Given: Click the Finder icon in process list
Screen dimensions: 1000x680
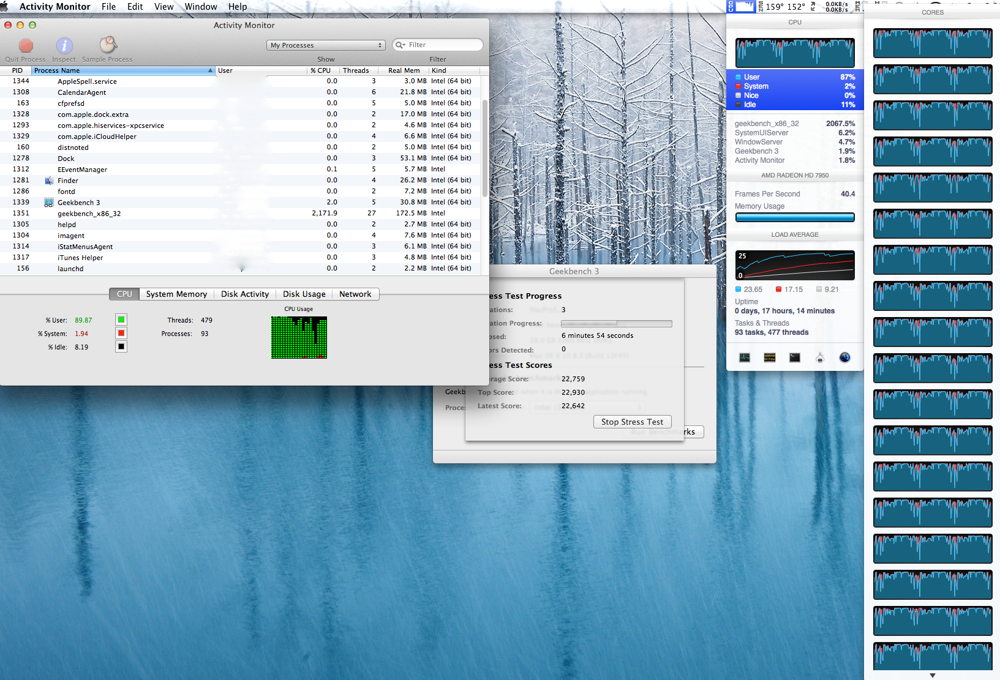Looking at the screenshot, I should pyautogui.click(x=49, y=181).
